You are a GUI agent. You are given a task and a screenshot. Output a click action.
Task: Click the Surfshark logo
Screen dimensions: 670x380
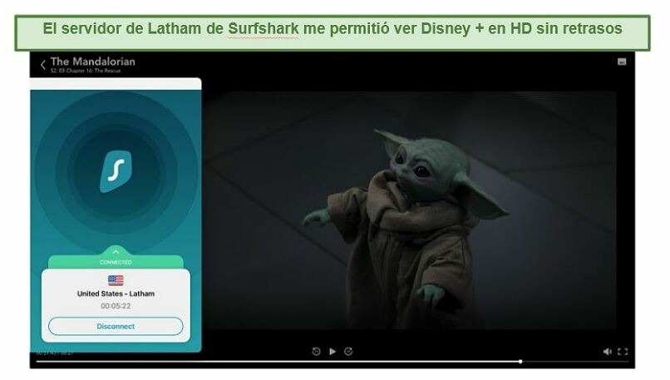[x=116, y=171]
